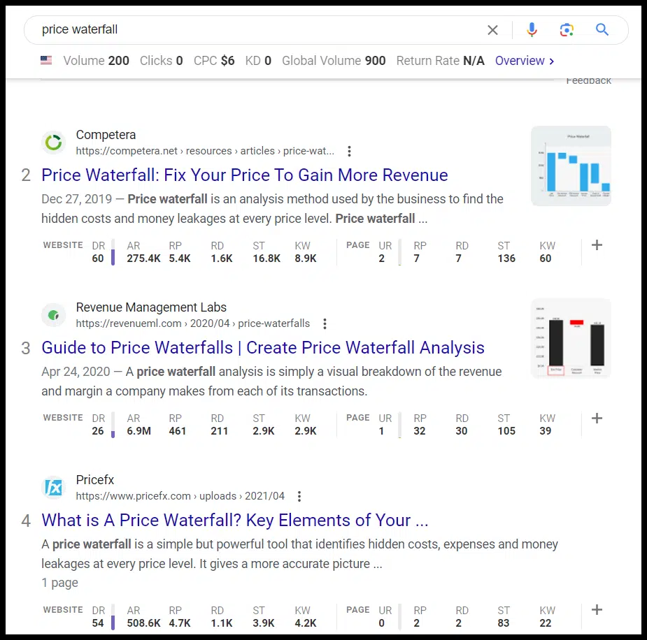This screenshot has height=640, width=647.
Task: Expand SEO metrics plus for Competera result
Action: point(597,245)
